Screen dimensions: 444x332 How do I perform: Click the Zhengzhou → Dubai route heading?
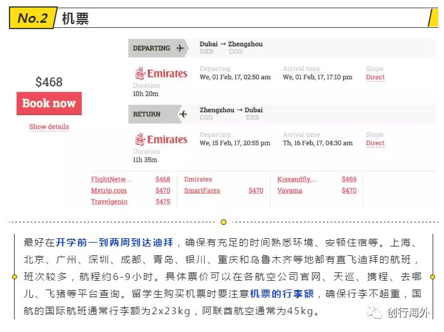231,110
